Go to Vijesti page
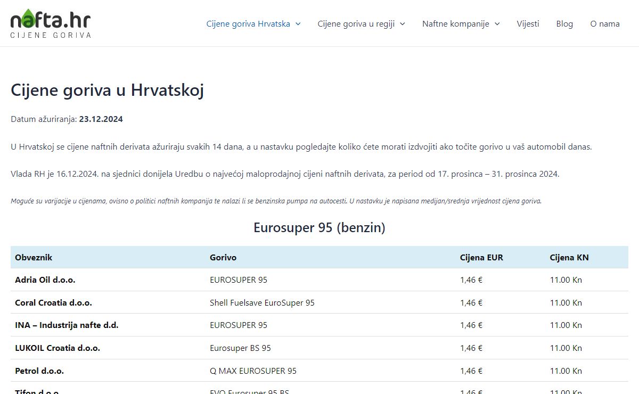639x394 pixels. 528,23
